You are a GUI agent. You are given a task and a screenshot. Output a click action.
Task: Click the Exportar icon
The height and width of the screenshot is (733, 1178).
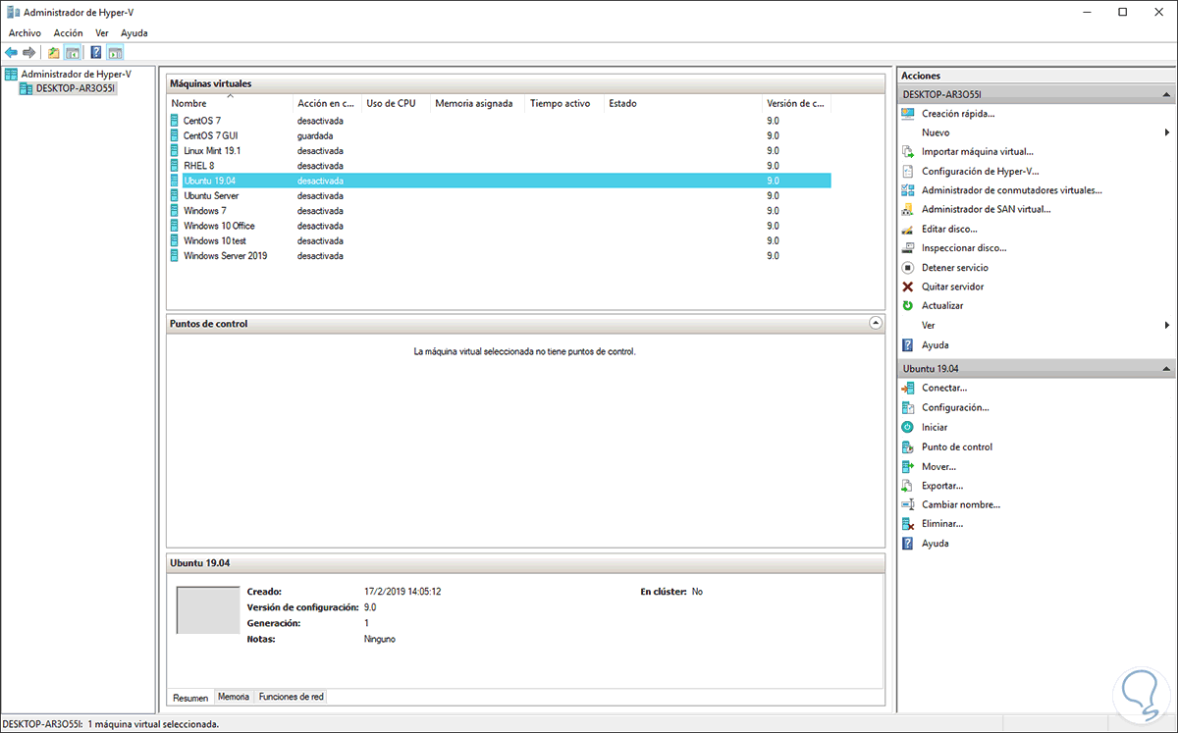[x=908, y=485]
